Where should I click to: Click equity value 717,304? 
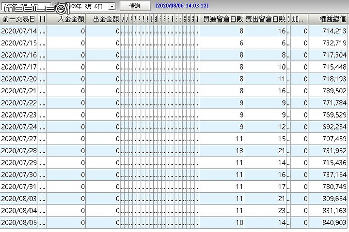tap(334, 55)
